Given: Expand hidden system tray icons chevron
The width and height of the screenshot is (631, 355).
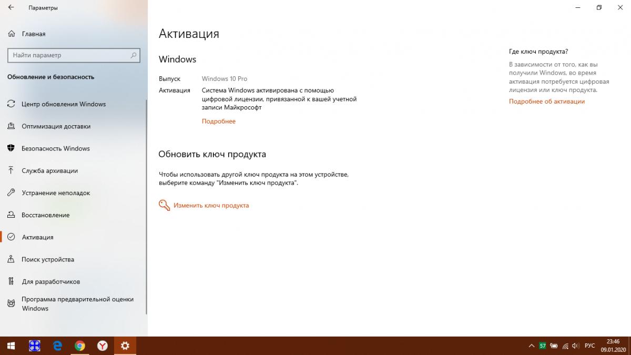Looking at the screenshot, I should coord(531,346).
